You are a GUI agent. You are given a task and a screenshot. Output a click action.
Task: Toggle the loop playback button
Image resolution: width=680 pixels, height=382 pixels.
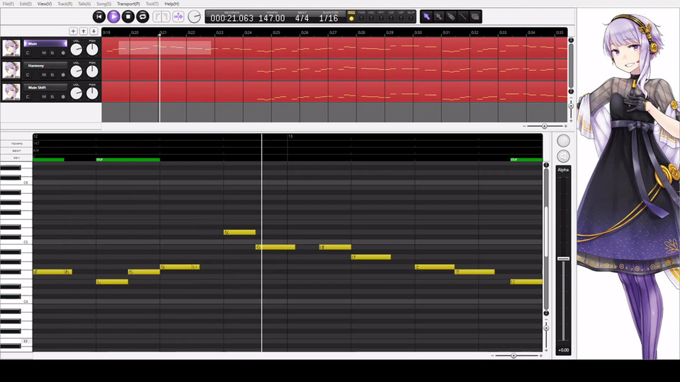(142, 17)
